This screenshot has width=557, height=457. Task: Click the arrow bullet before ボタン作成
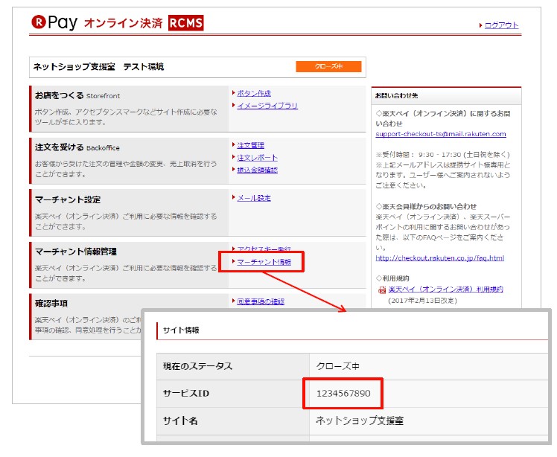(x=233, y=93)
